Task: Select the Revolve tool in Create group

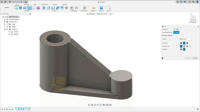Action: point(25,8)
